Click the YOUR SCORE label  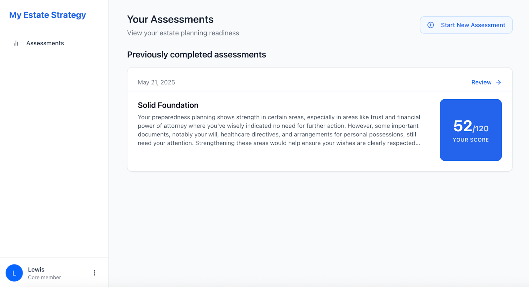coord(471,140)
